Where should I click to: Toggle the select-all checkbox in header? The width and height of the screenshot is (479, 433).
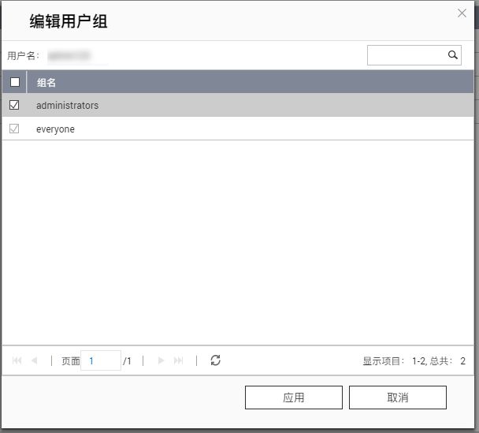tap(14, 82)
